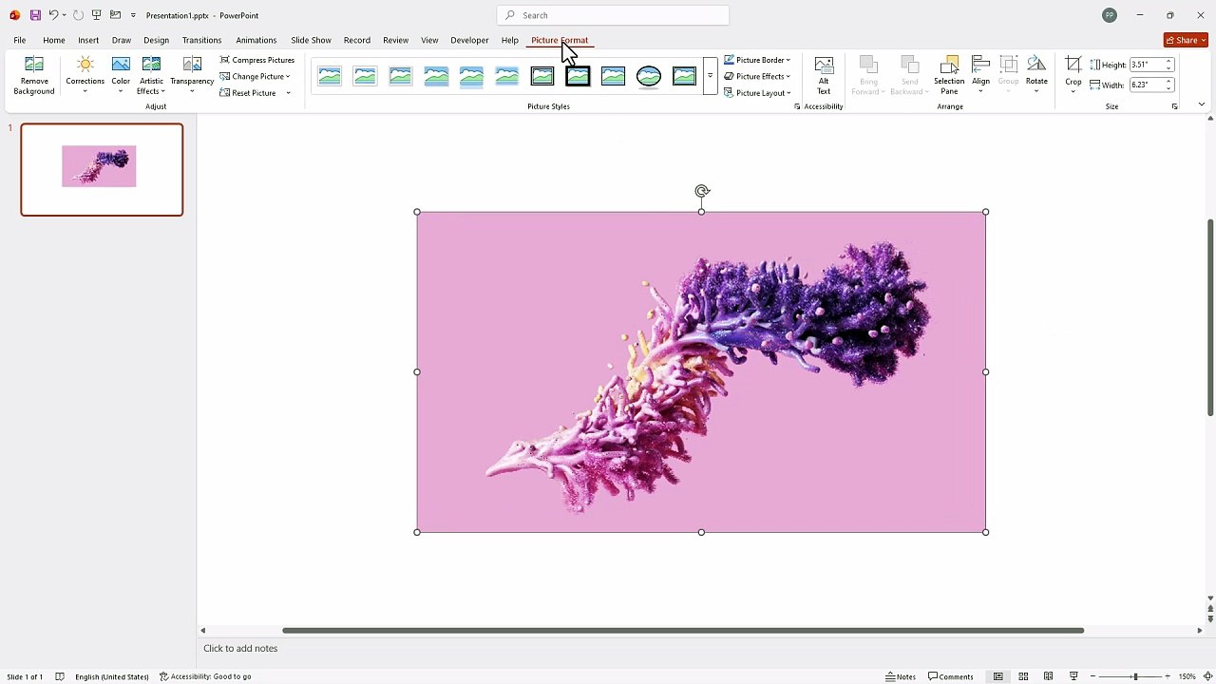Open the Slide Show tab
This screenshot has height=684, width=1216.
pos(311,40)
